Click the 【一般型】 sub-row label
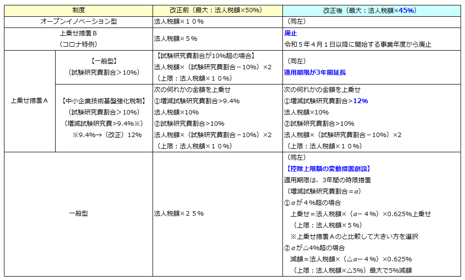465x280 pixels. (x=103, y=61)
